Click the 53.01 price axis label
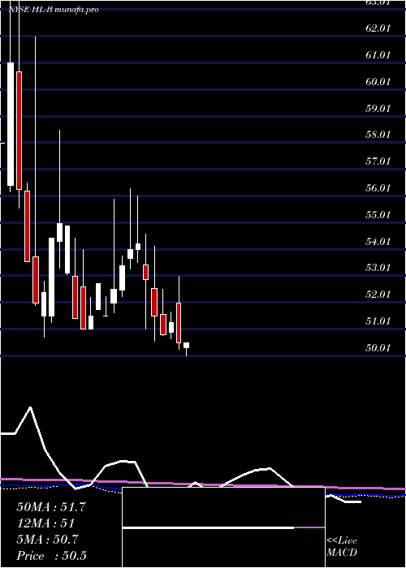 378,268
